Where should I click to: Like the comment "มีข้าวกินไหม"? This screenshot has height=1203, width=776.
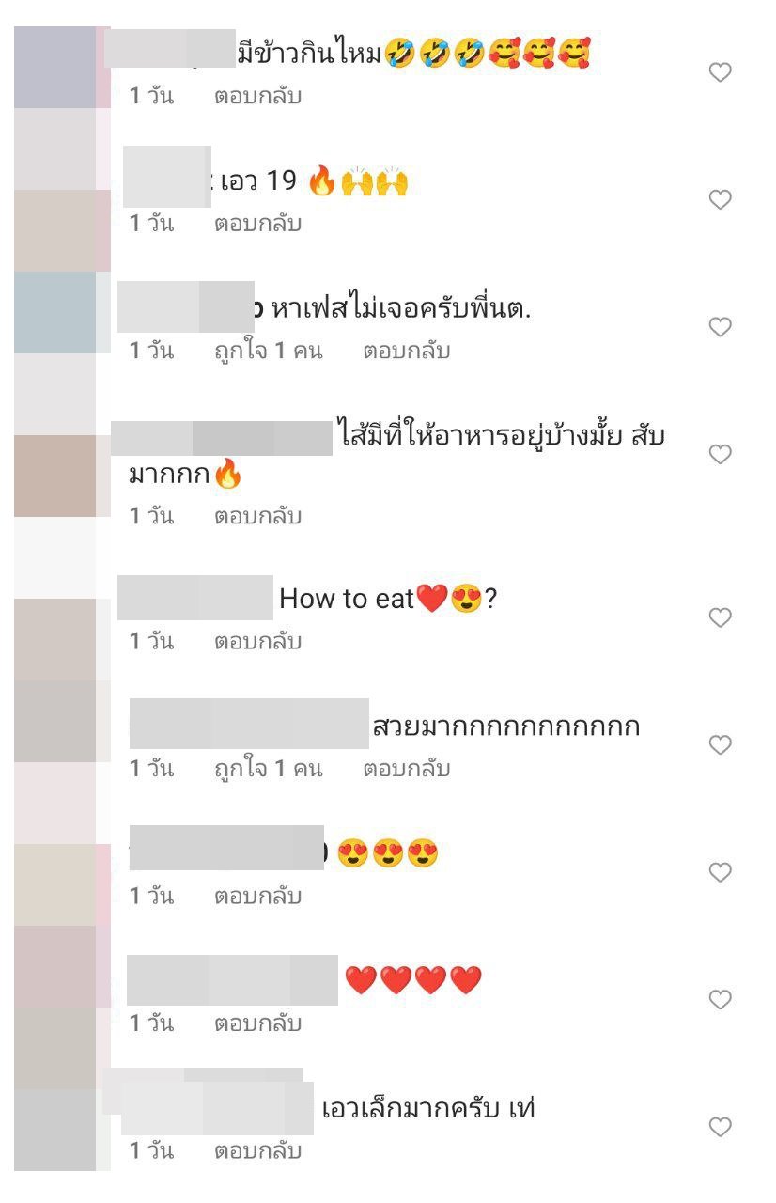pos(720,72)
